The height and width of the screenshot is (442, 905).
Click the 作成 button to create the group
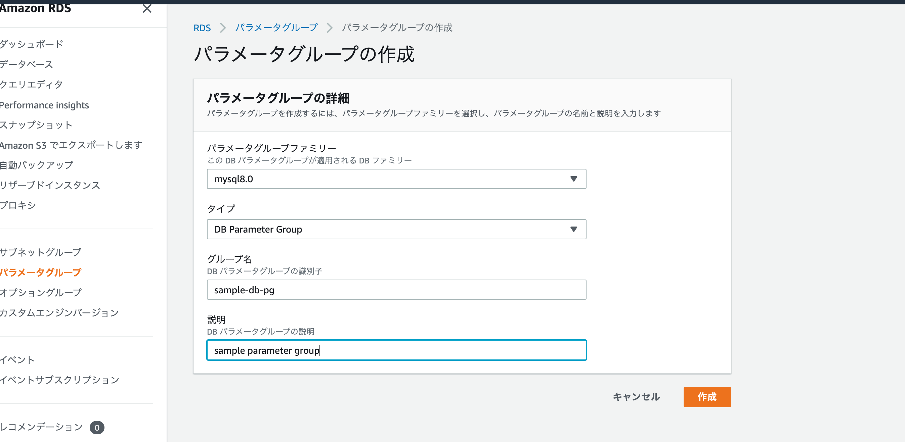tap(707, 397)
